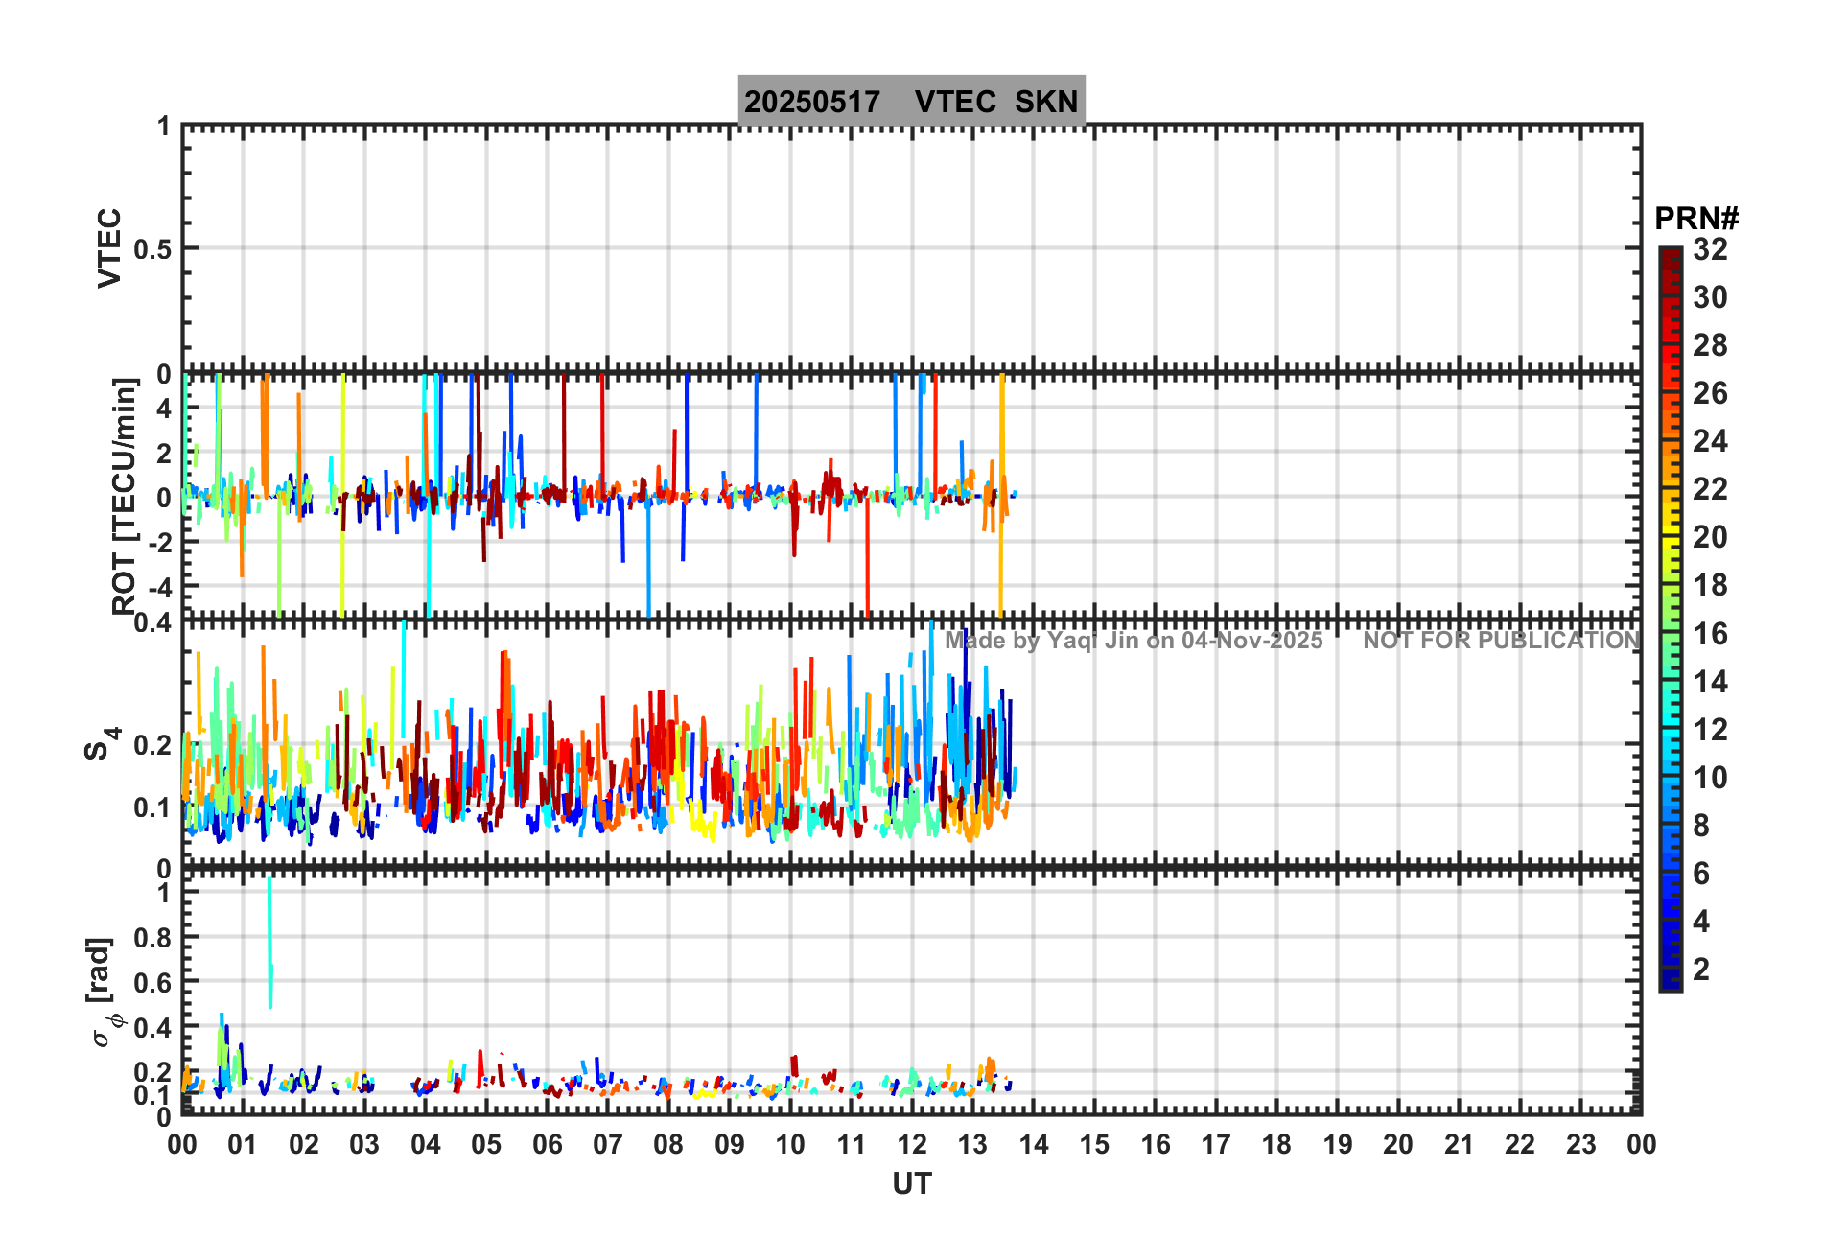Click the "Made by Yaqi Jin" watermark text
This screenshot has height=1239, width=1824.
click(x=1133, y=641)
